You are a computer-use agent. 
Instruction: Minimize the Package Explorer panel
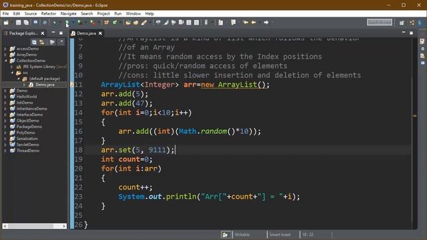coord(53,33)
